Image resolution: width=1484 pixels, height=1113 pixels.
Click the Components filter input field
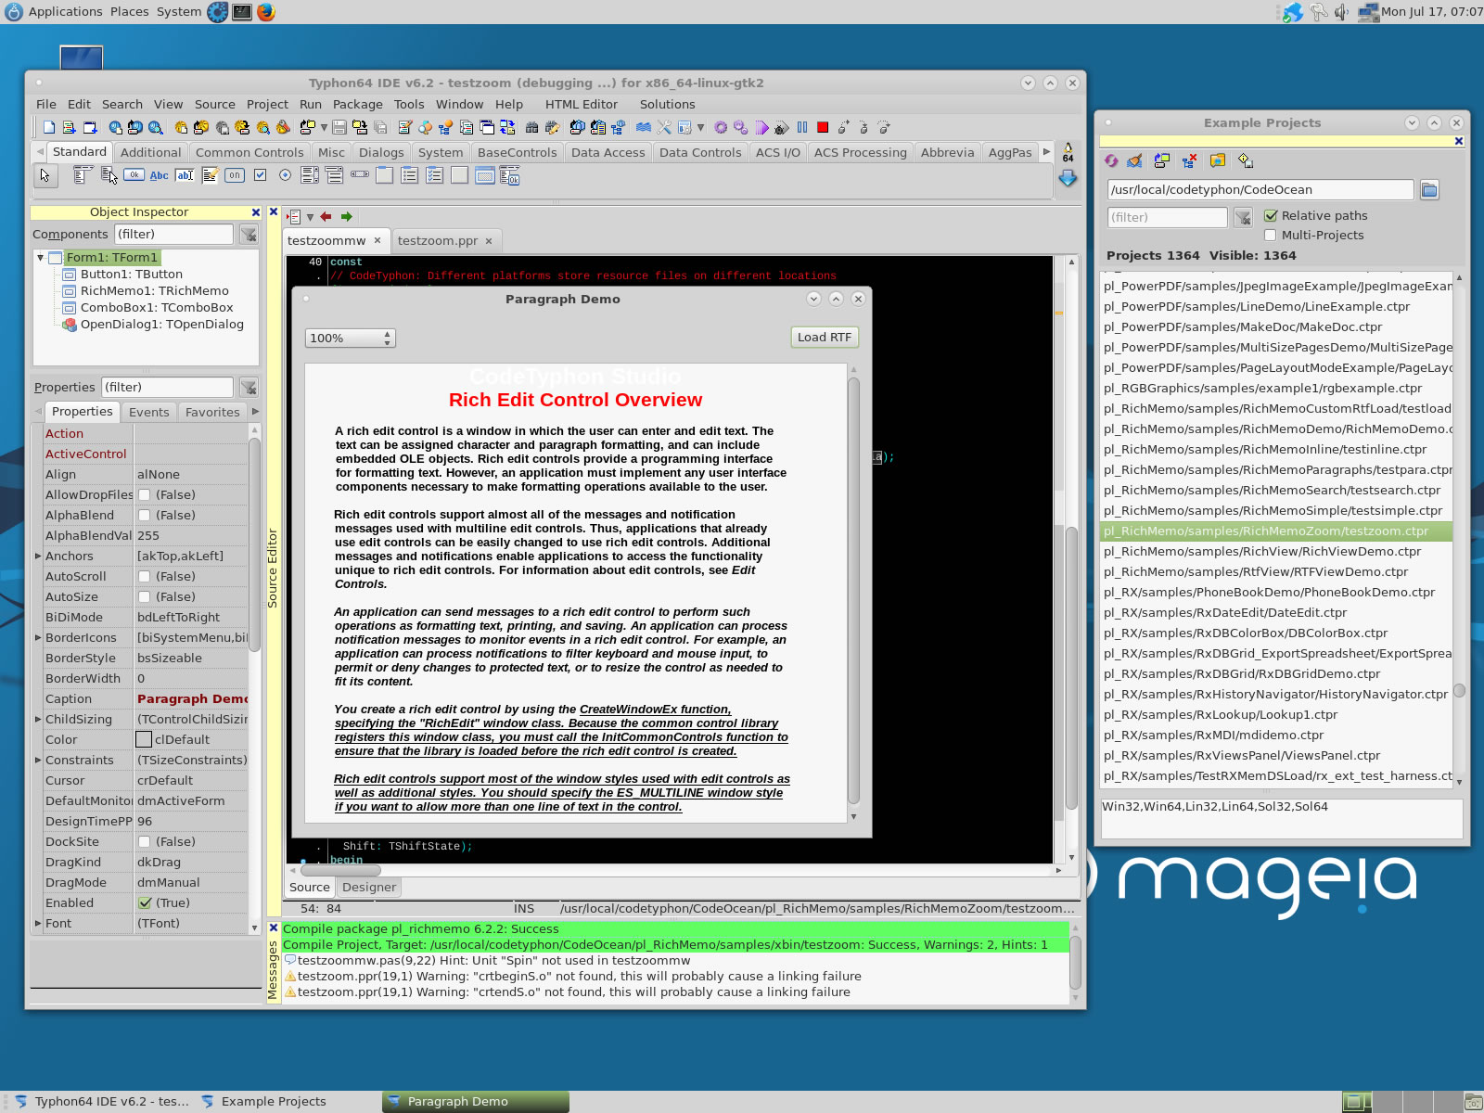pos(174,234)
